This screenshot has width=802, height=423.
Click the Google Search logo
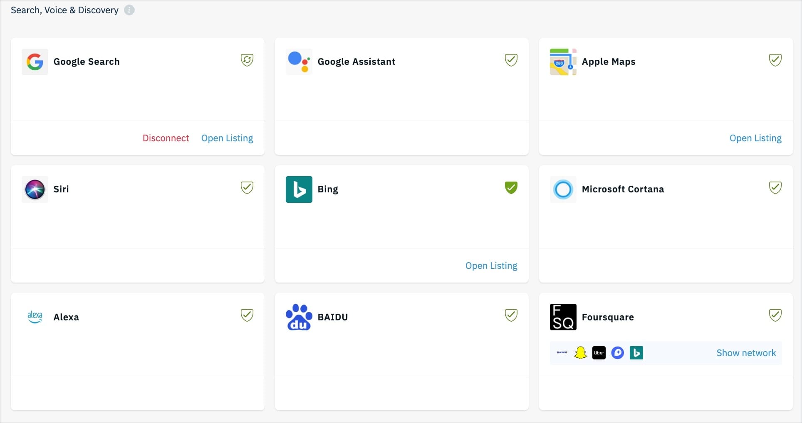[x=35, y=61]
